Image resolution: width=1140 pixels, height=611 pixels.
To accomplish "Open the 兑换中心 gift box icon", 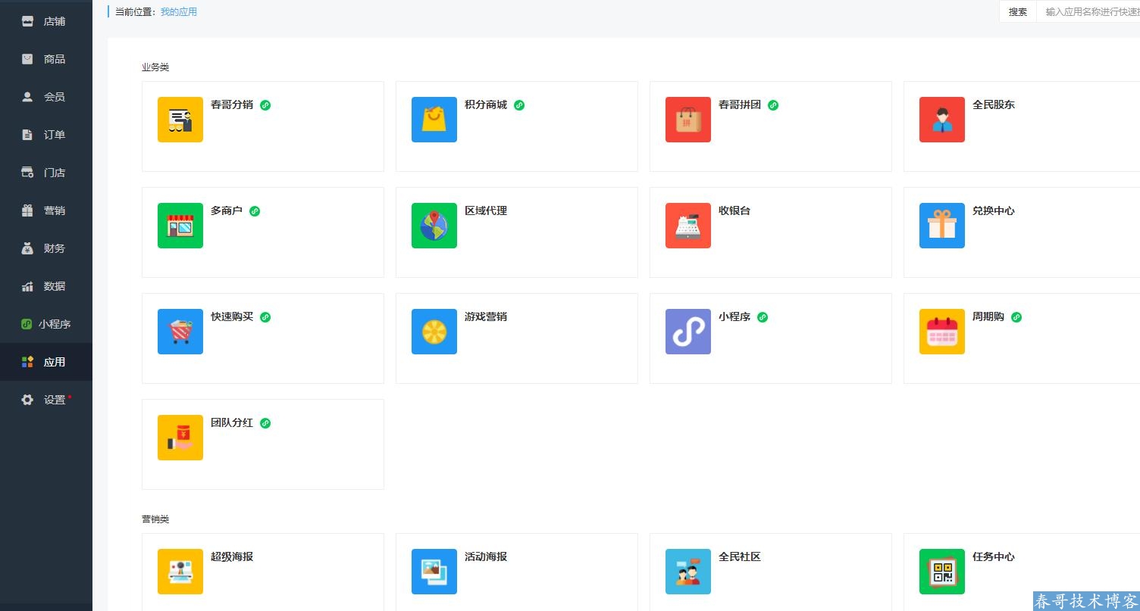I will tap(942, 226).
